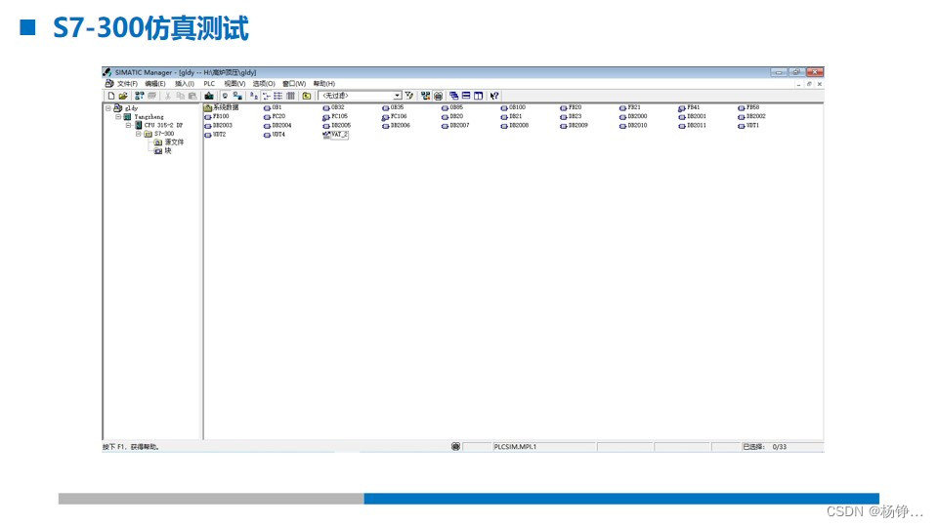The image size is (938, 527).
Task: Select block FC105
Action: tap(335, 116)
